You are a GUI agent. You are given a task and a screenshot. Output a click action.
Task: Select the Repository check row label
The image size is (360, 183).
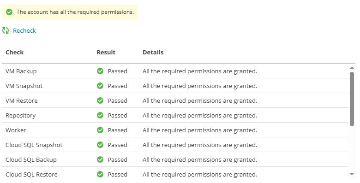click(20, 116)
